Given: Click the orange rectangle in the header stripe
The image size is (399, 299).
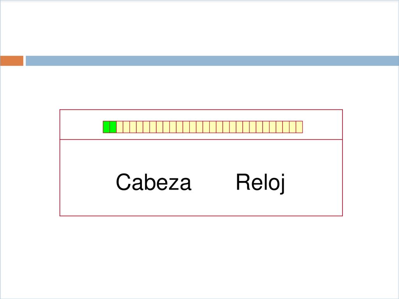Looking at the screenshot, I should (12, 61).
